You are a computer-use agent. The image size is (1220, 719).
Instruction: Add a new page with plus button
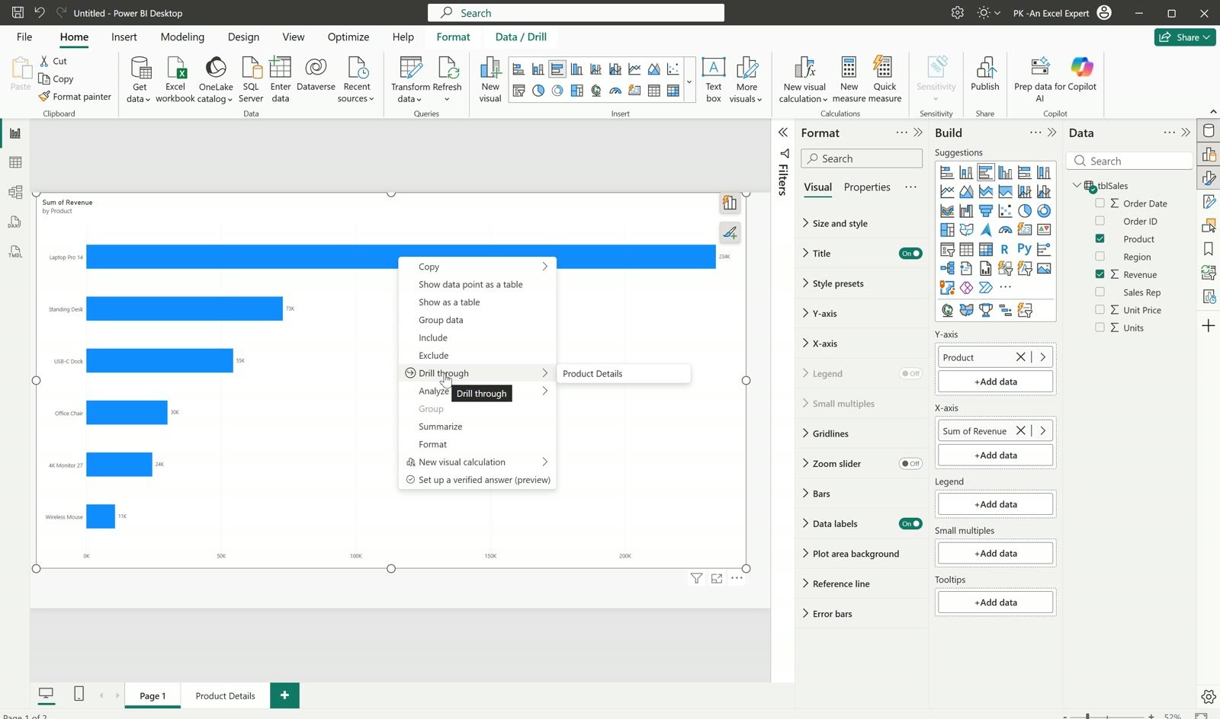pyautogui.click(x=284, y=695)
